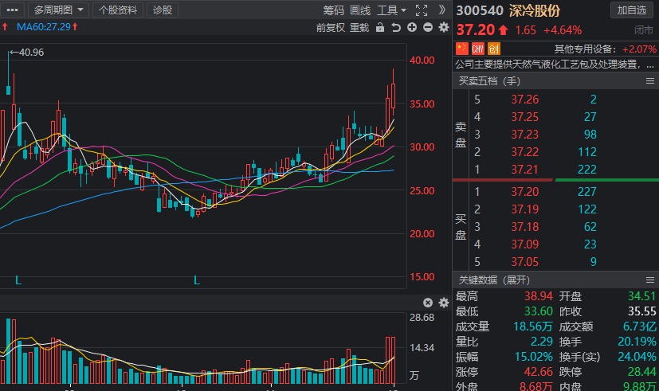Click the fullscreen expand icon
This screenshot has height=391, width=659.
pyautogui.click(x=422, y=10)
